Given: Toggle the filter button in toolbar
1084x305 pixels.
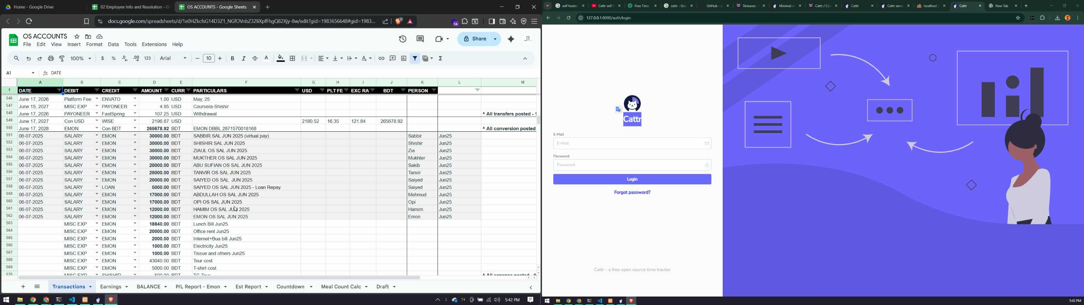Looking at the screenshot, I should (x=415, y=59).
